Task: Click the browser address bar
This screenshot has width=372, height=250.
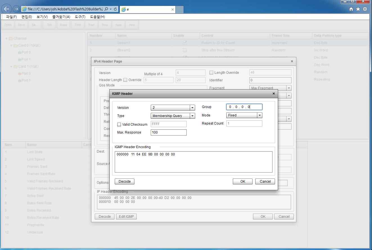Action: pyautogui.click(x=66, y=9)
